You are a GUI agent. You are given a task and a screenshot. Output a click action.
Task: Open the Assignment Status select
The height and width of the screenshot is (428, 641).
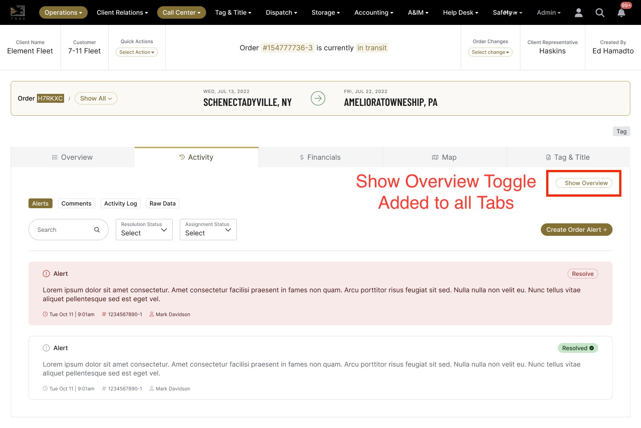(x=208, y=230)
